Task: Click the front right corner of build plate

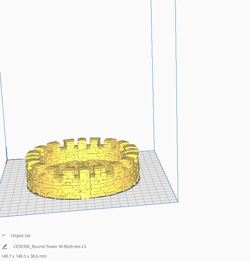Action: (x=178, y=202)
